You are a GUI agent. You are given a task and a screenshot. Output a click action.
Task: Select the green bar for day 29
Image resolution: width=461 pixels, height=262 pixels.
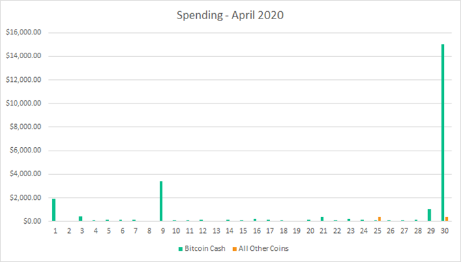click(x=429, y=215)
